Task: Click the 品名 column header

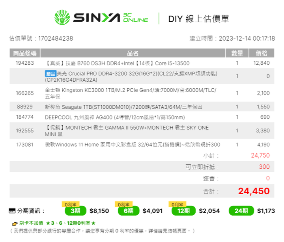Action: tap(133, 53)
